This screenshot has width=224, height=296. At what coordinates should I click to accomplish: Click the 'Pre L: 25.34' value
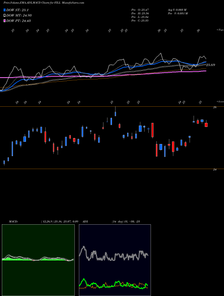click(140, 17)
